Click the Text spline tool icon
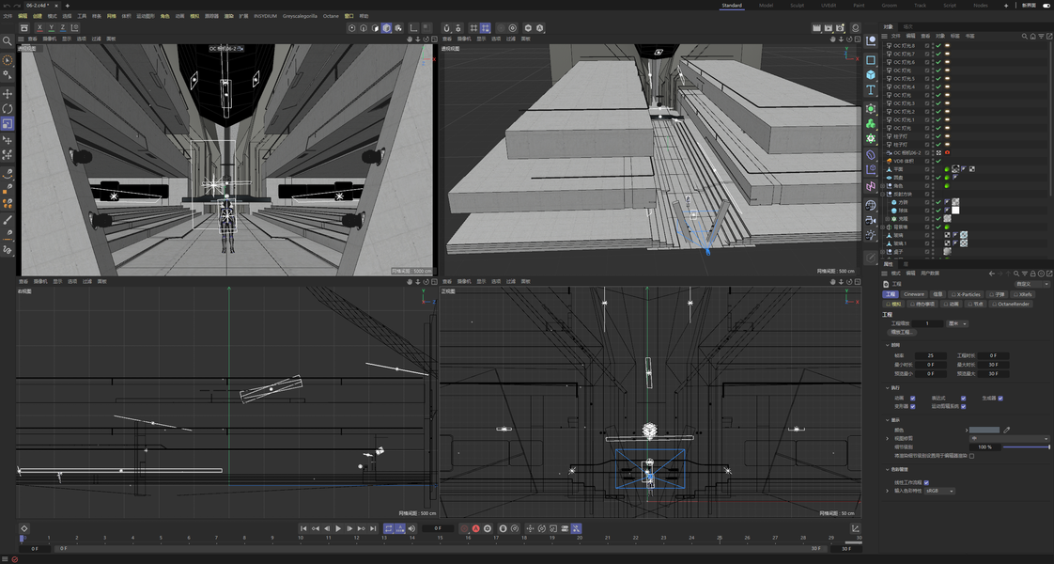Image resolution: width=1054 pixels, height=564 pixels. pyautogui.click(x=871, y=91)
